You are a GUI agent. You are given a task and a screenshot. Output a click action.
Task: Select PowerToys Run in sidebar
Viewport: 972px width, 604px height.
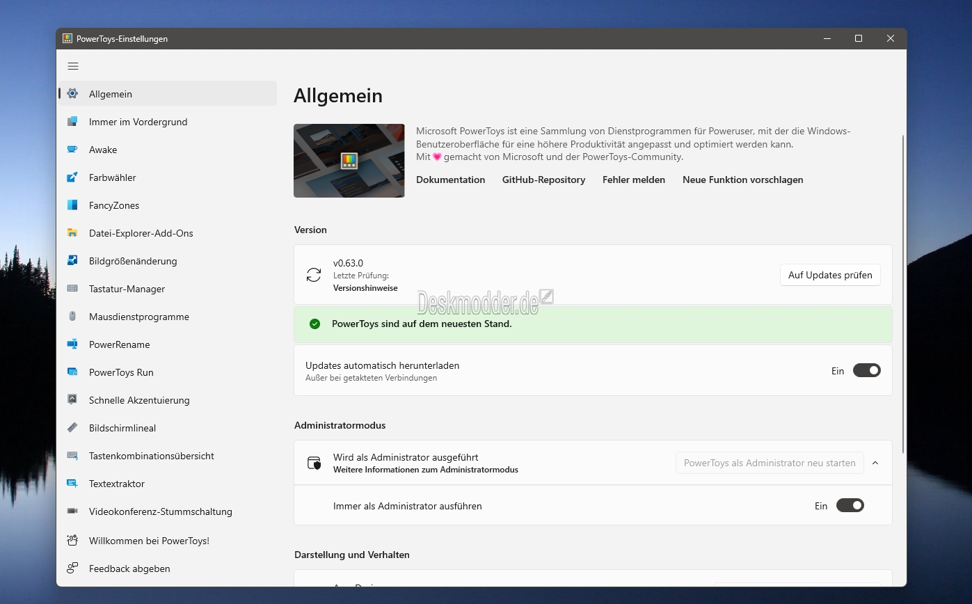[x=168, y=372]
